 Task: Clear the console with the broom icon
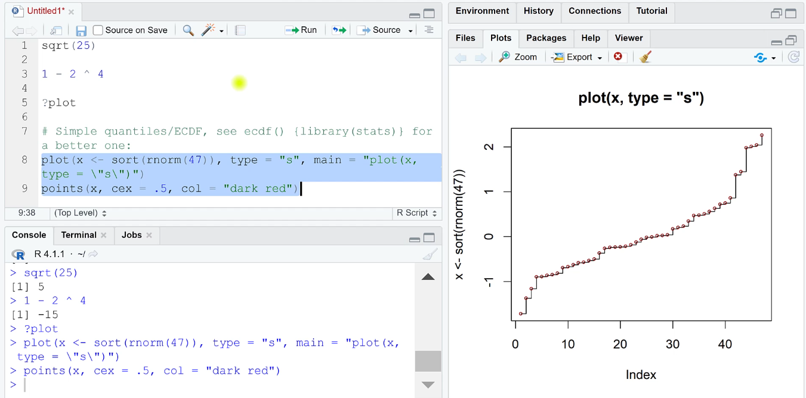point(430,255)
